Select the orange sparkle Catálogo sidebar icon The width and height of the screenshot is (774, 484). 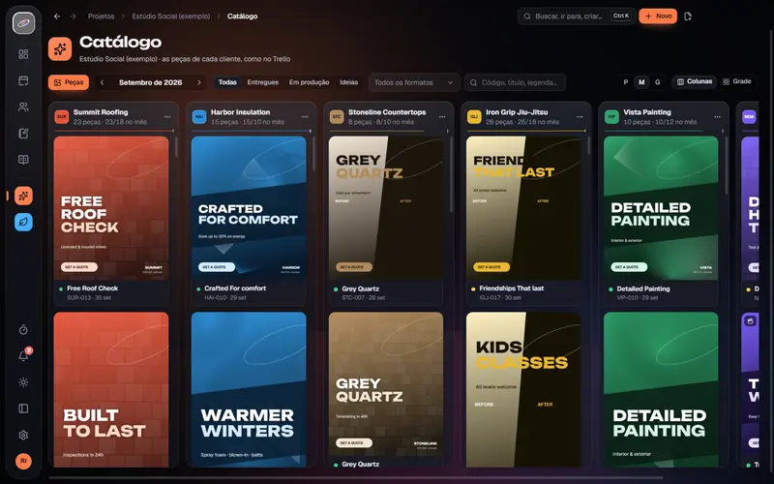point(23,196)
